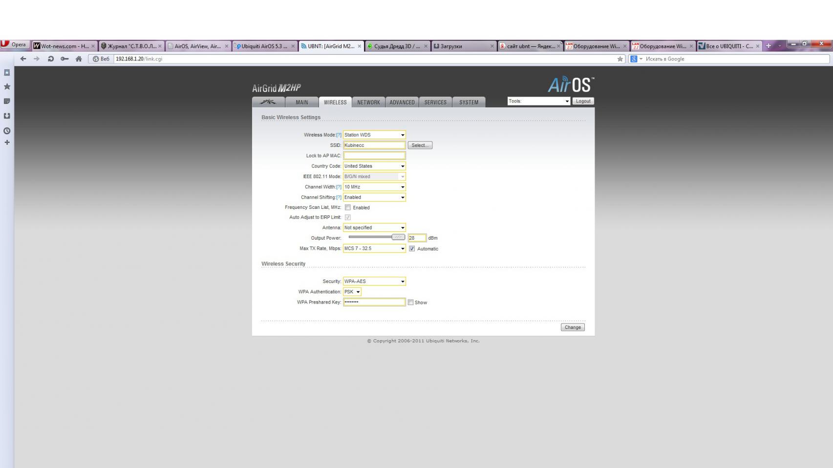The image size is (833, 468).
Task: Click the Select... SSID button
Action: click(420, 145)
